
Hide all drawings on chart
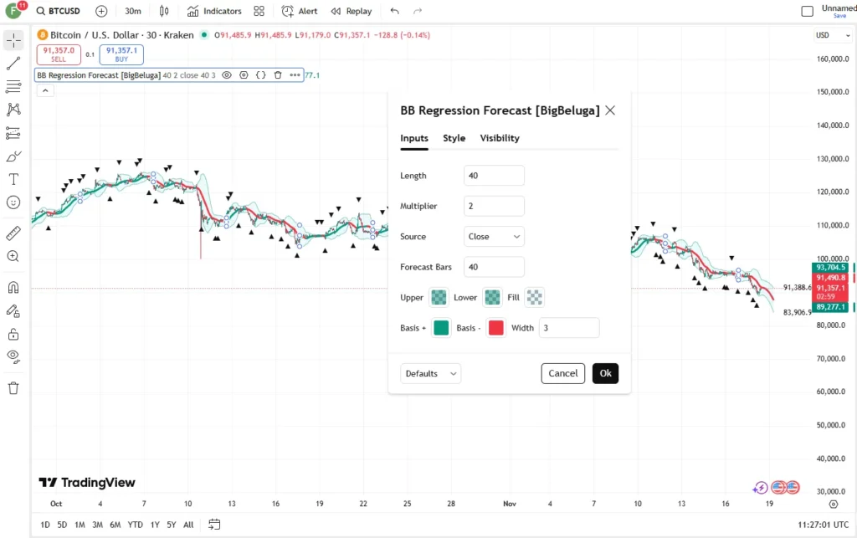point(13,357)
